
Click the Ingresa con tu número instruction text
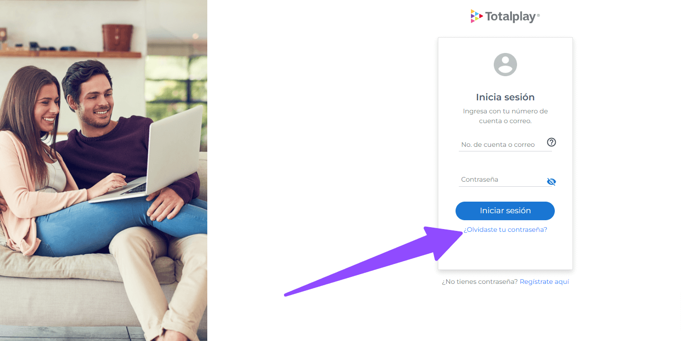point(505,116)
